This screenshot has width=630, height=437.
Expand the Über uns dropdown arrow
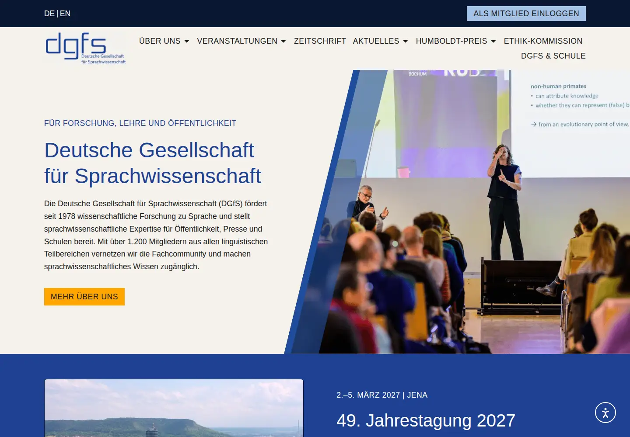click(x=187, y=41)
